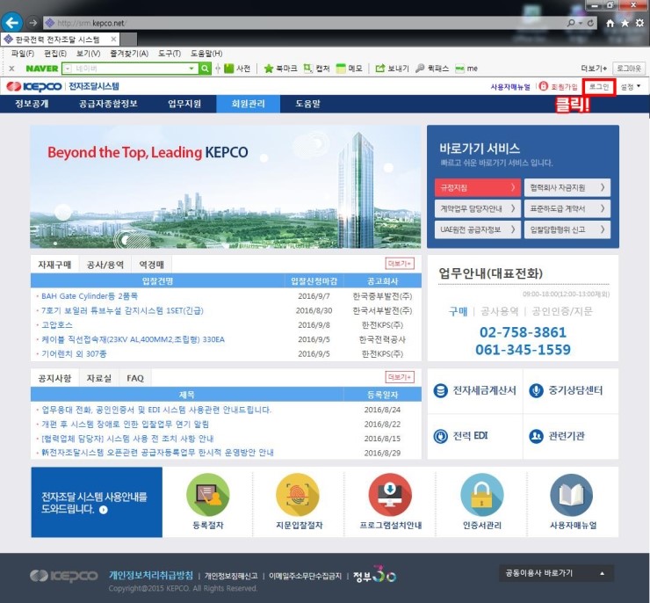Expand the 설정 dropdown in header
650x603 pixels.
tap(630, 87)
